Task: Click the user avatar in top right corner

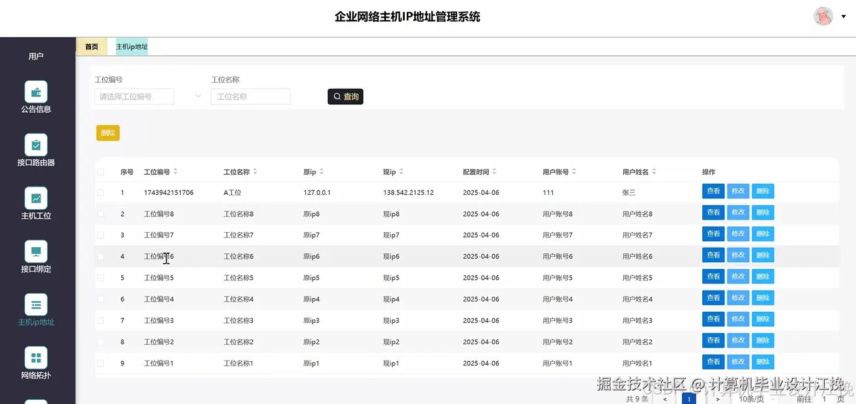Action: 823,16
